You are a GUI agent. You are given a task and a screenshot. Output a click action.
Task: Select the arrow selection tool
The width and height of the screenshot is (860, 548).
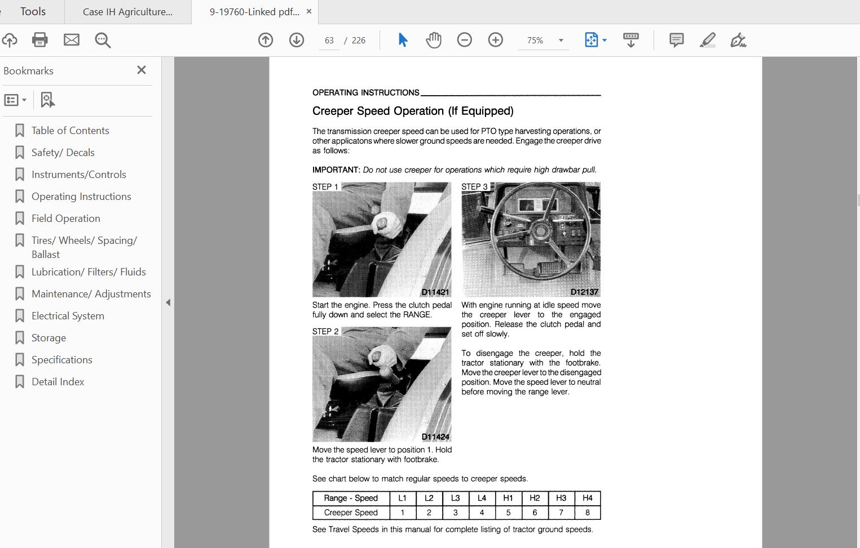(x=403, y=40)
